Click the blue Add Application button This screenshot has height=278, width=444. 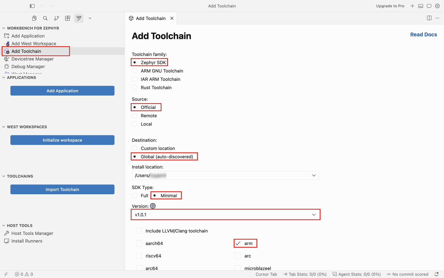[62, 91]
